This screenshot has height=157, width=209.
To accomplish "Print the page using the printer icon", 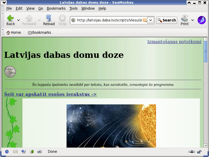I will point(185,20).
